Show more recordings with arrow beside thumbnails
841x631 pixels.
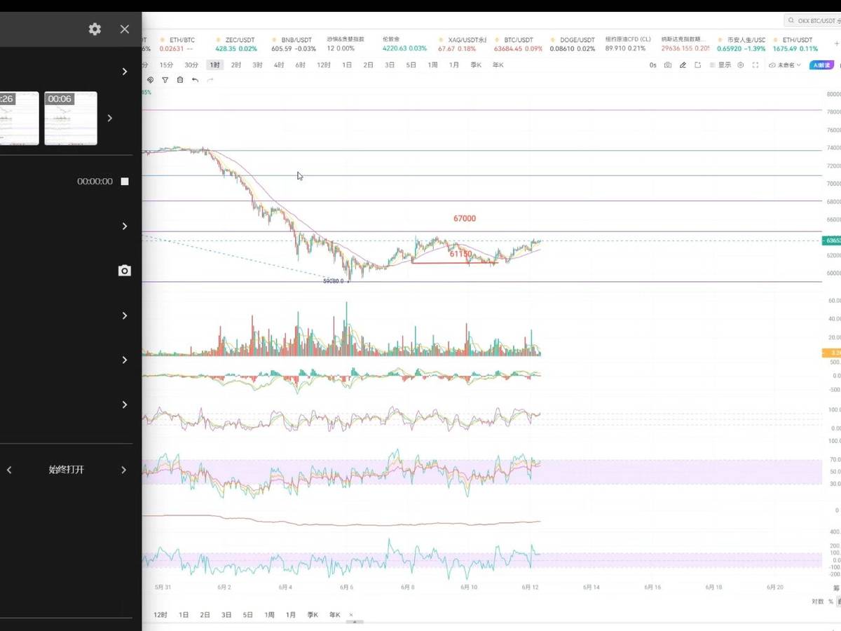pyautogui.click(x=109, y=118)
